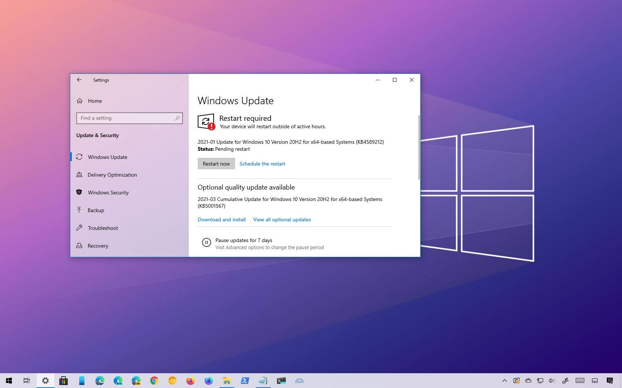Click the KB4589212 update description text
This screenshot has width=622, height=388.
(291, 142)
